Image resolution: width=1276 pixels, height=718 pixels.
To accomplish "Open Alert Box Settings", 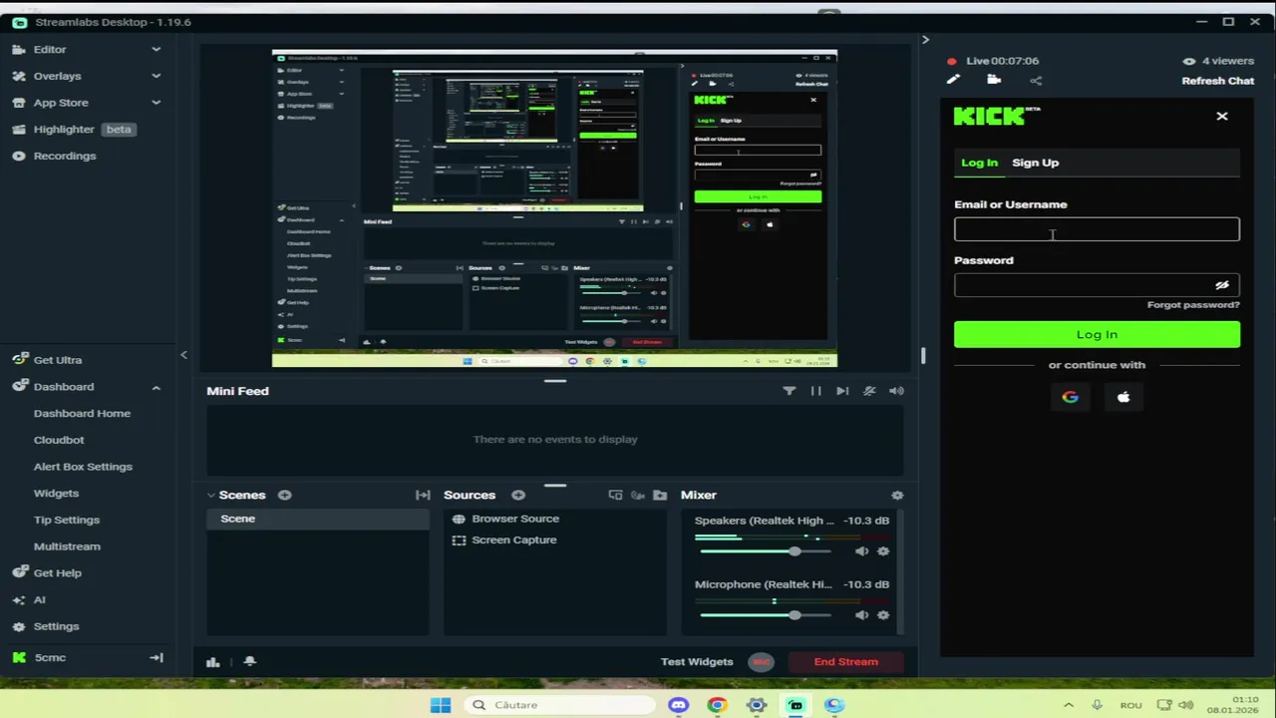I will [83, 467].
